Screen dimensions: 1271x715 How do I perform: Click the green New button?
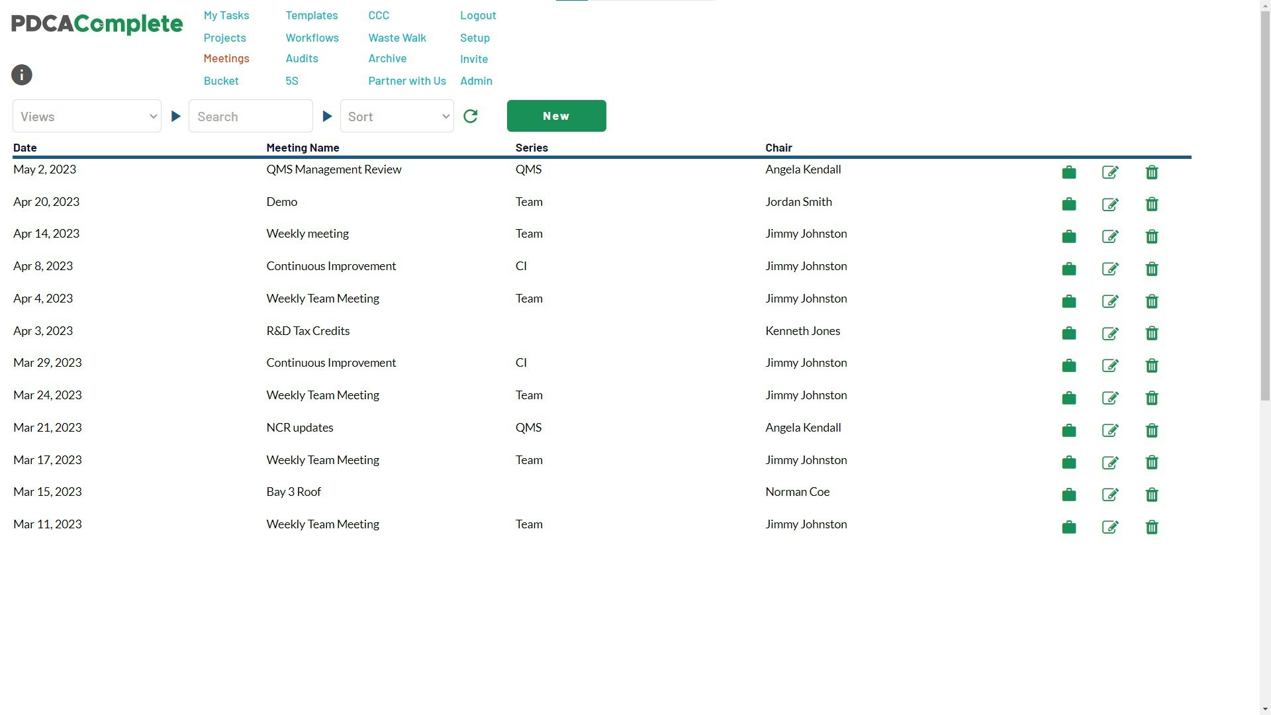[x=556, y=116]
